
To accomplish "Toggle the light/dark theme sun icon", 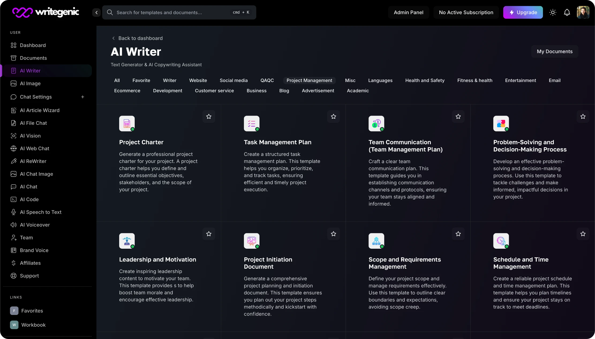I will tap(553, 12).
